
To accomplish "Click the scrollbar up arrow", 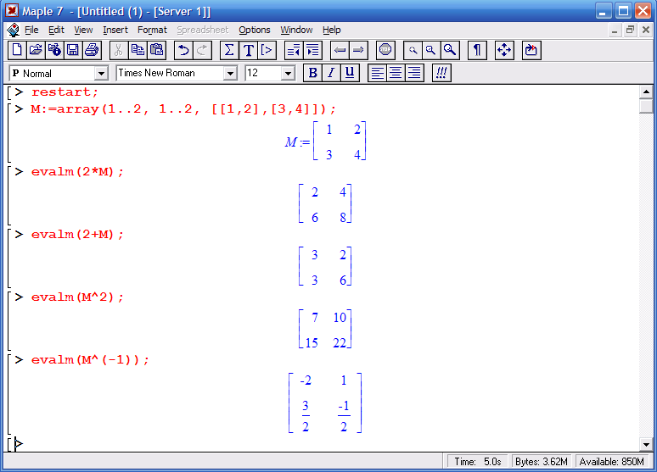I will pyautogui.click(x=646, y=92).
